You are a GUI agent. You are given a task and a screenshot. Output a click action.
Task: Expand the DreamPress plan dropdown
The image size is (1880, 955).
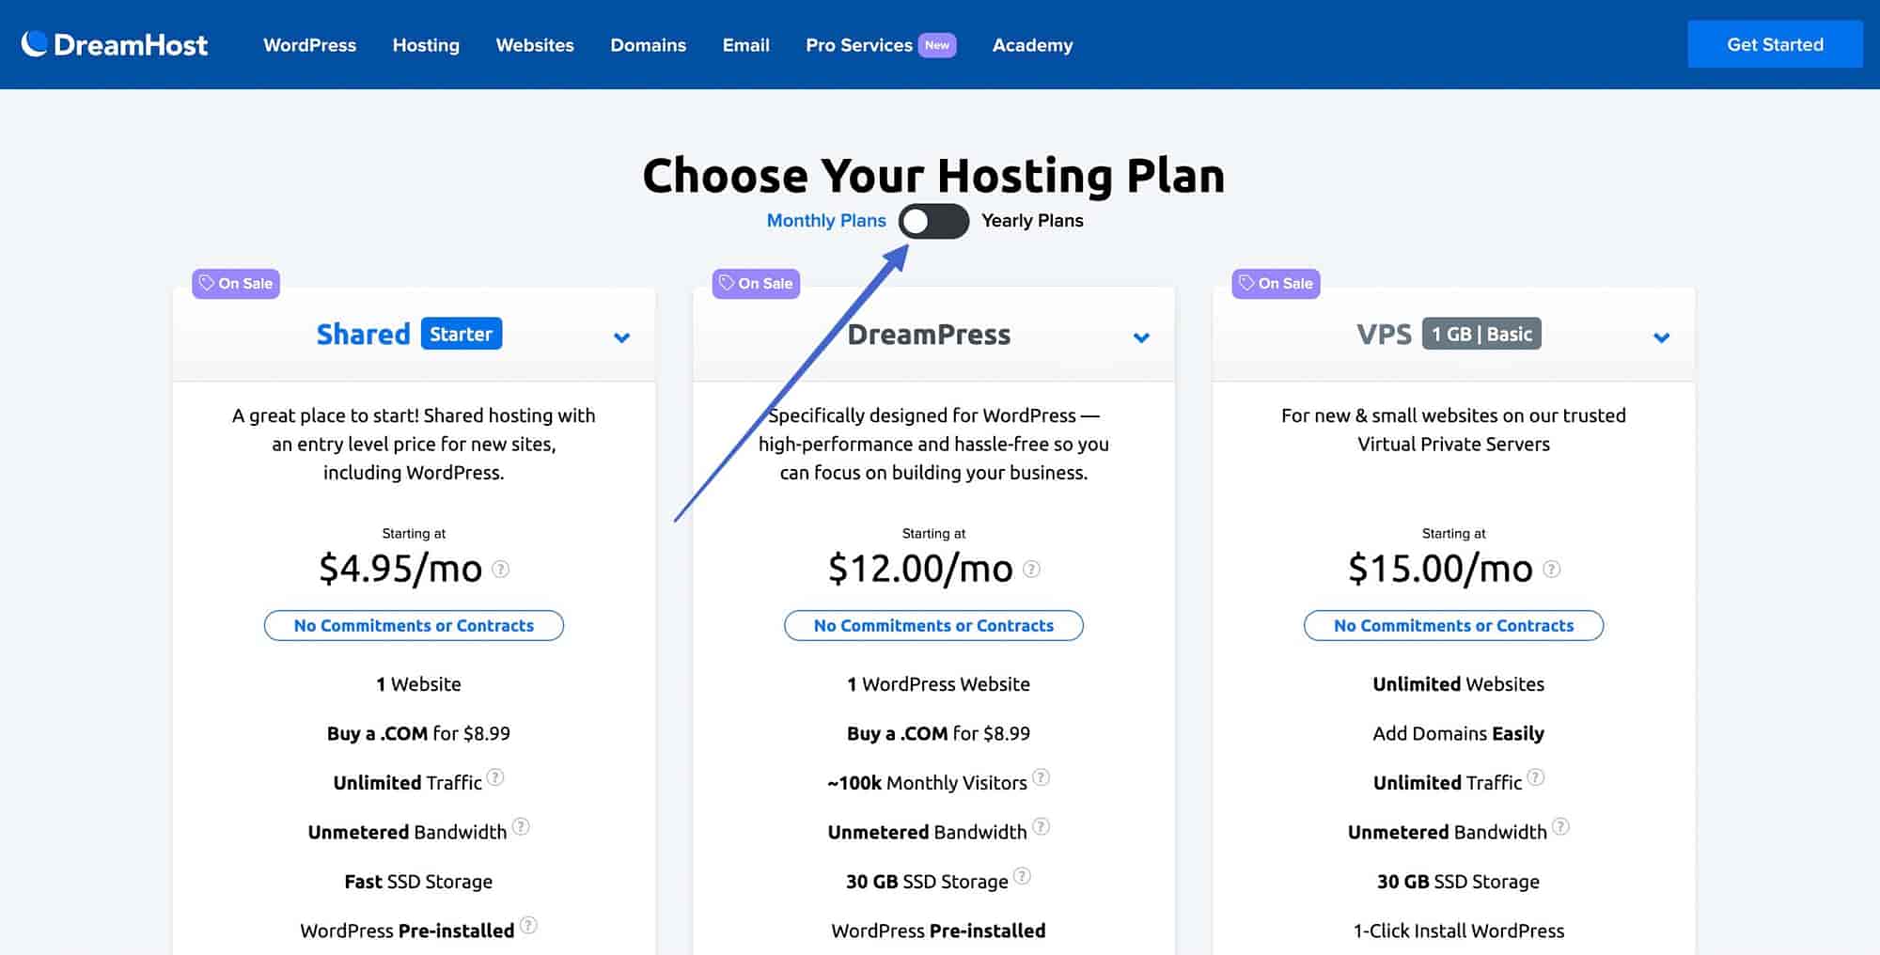click(x=1141, y=337)
